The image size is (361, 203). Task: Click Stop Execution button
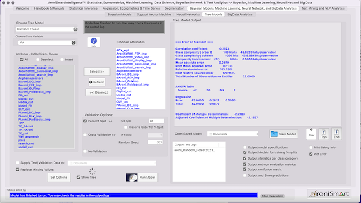point(272,196)
